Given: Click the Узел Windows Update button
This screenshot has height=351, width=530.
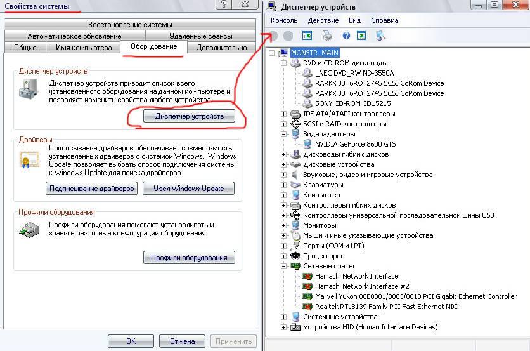Looking at the screenshot, I should (189, 188).
